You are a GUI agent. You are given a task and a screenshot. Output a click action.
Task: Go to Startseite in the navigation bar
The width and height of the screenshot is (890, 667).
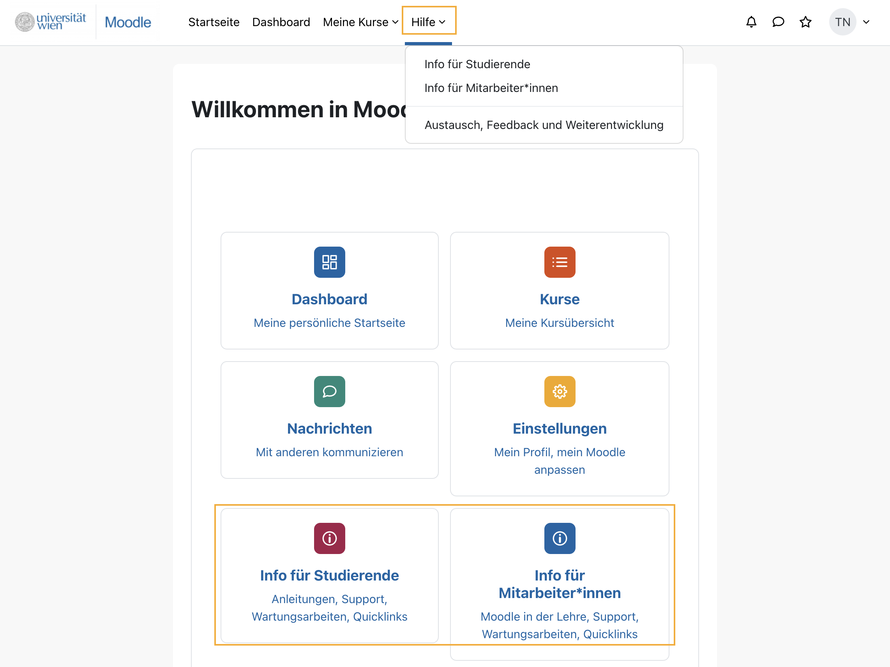tap(214, 22)
